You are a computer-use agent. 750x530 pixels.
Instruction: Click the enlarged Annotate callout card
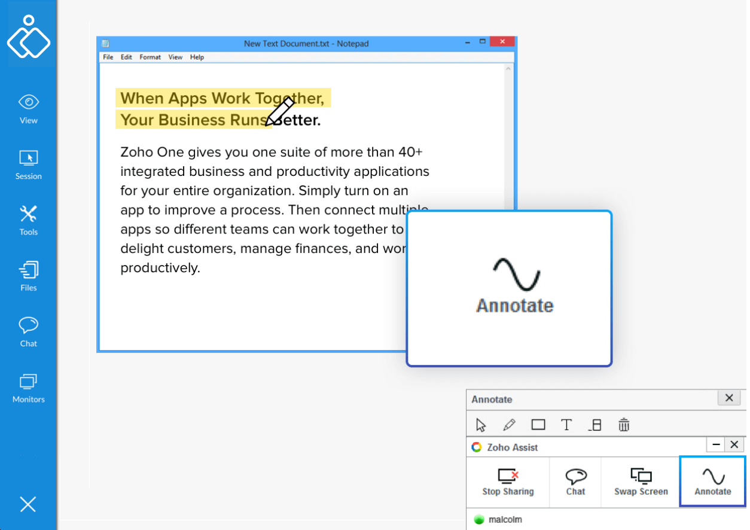click(x=509, y=288)
